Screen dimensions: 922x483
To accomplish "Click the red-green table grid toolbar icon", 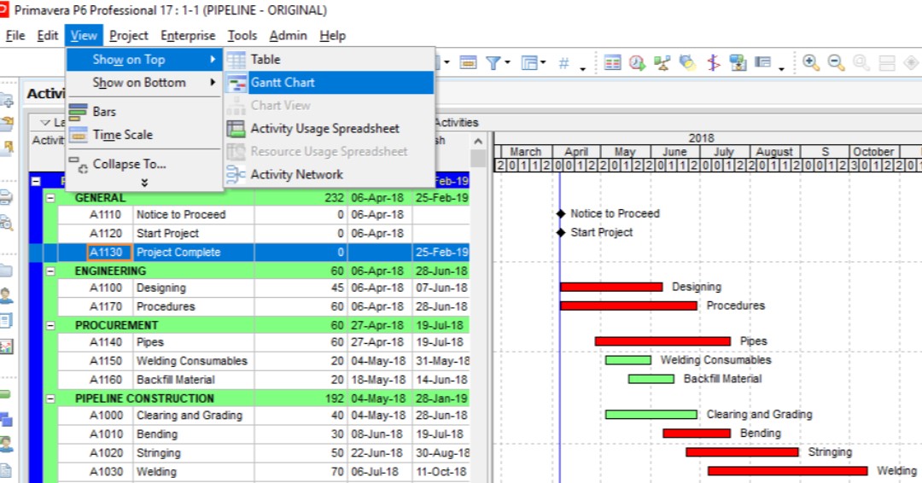I will [x=612, y=62].
